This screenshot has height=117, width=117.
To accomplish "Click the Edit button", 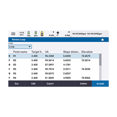I will [x=33, y=84].
